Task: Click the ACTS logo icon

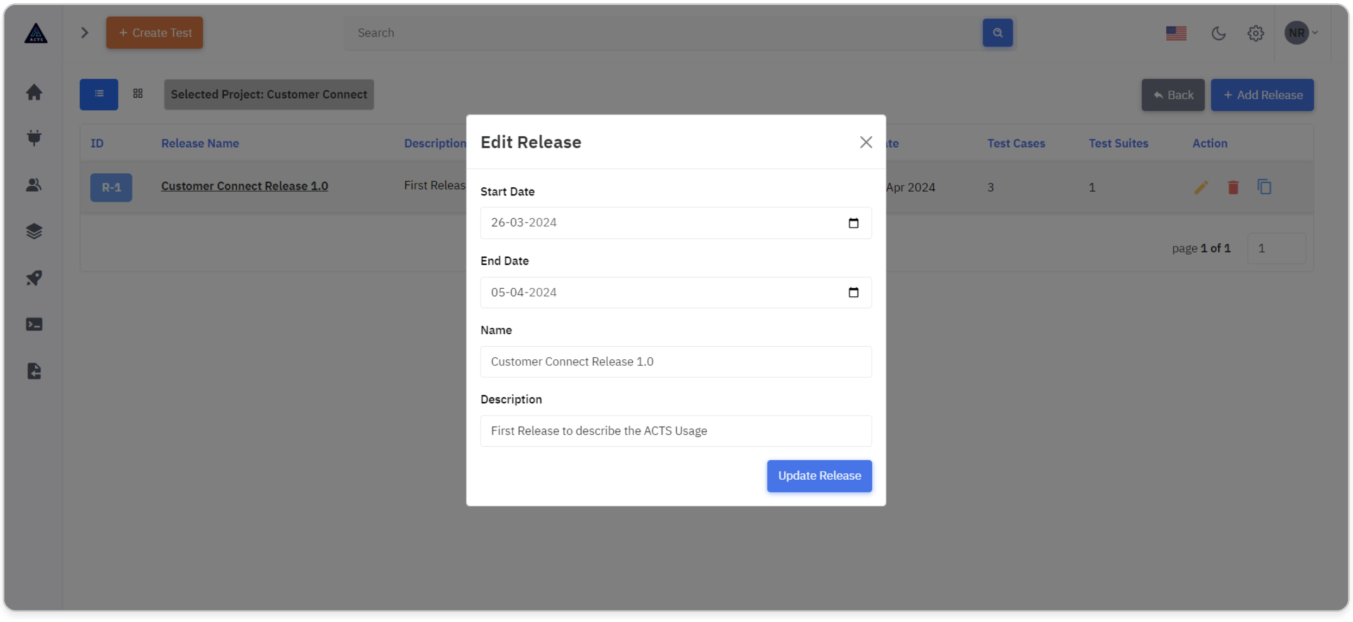Action: pyautogui.click(x=36, y=33)
